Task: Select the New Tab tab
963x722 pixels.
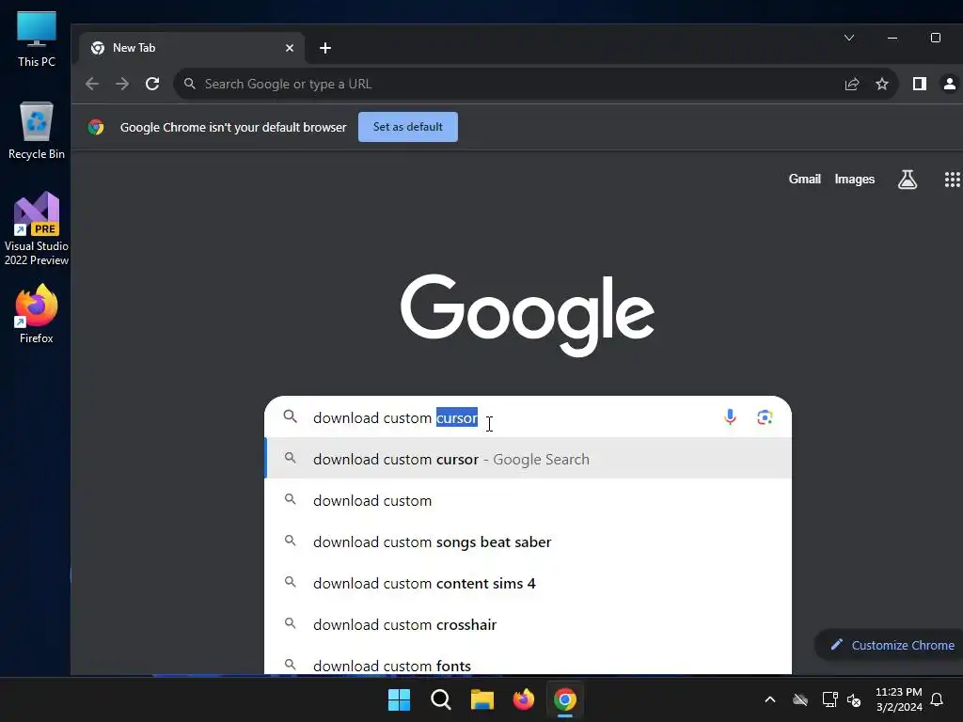Action: [192, 48]
